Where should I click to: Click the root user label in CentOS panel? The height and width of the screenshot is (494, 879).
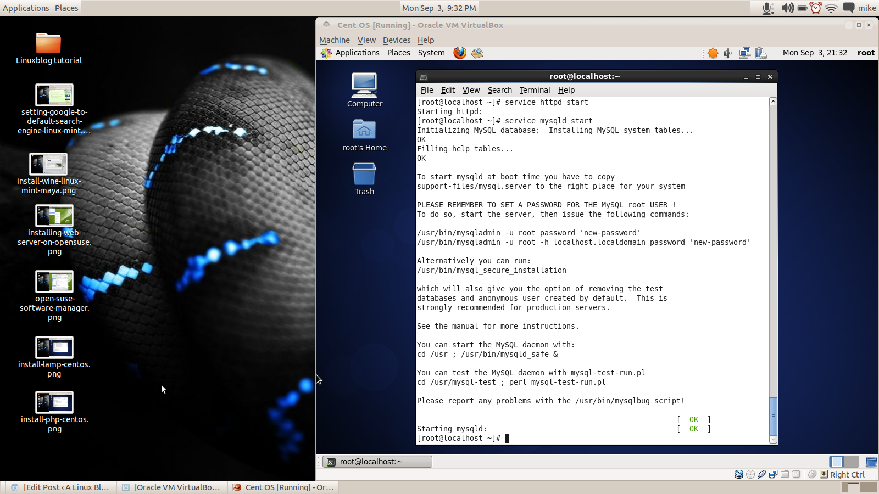pyautogui.click(x=866, y=53)
